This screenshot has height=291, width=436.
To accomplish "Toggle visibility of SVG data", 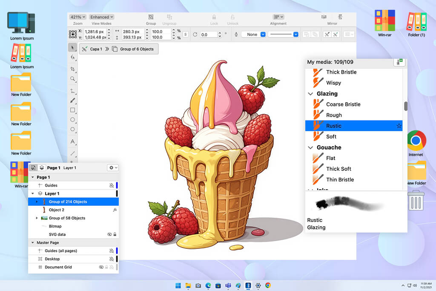I will tap(109, 234).
